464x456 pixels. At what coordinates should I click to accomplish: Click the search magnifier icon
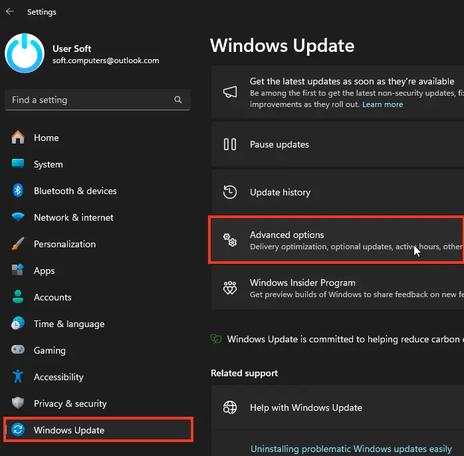(178, 100)
